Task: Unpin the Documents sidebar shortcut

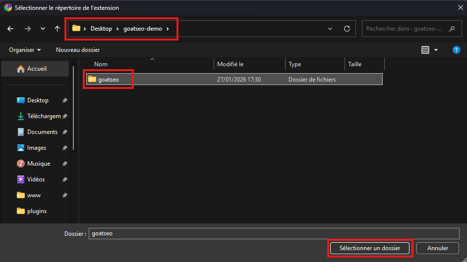Action: (64, 132)
